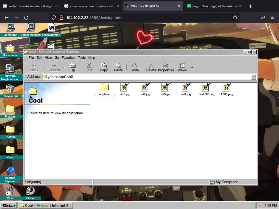Open the browser hamburger menu

[272, 17]
